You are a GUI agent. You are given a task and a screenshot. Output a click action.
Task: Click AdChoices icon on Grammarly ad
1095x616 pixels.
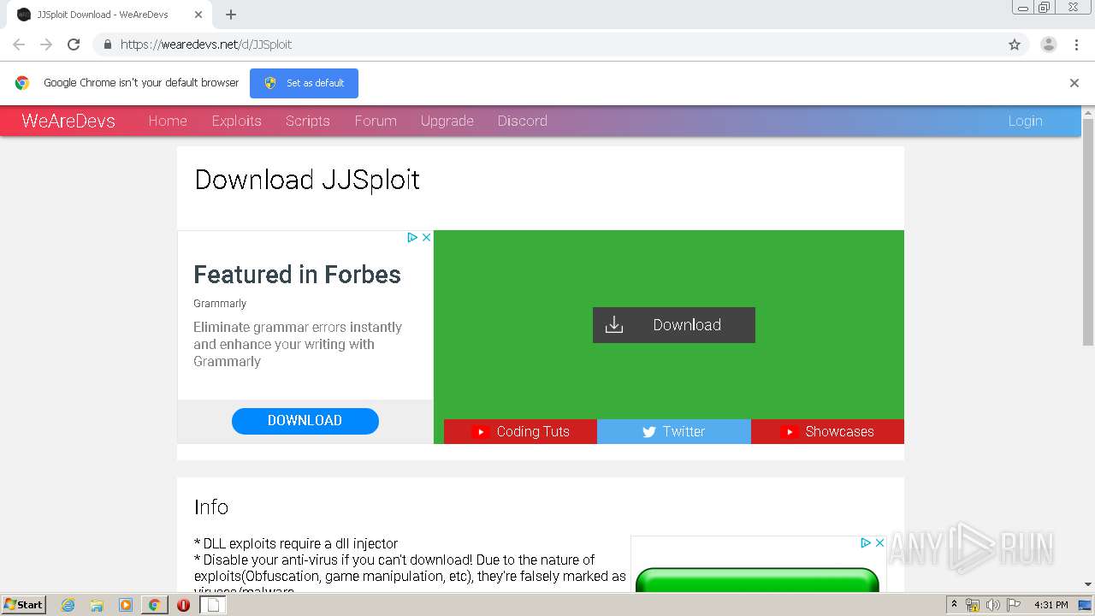click(x=412, y=237)
